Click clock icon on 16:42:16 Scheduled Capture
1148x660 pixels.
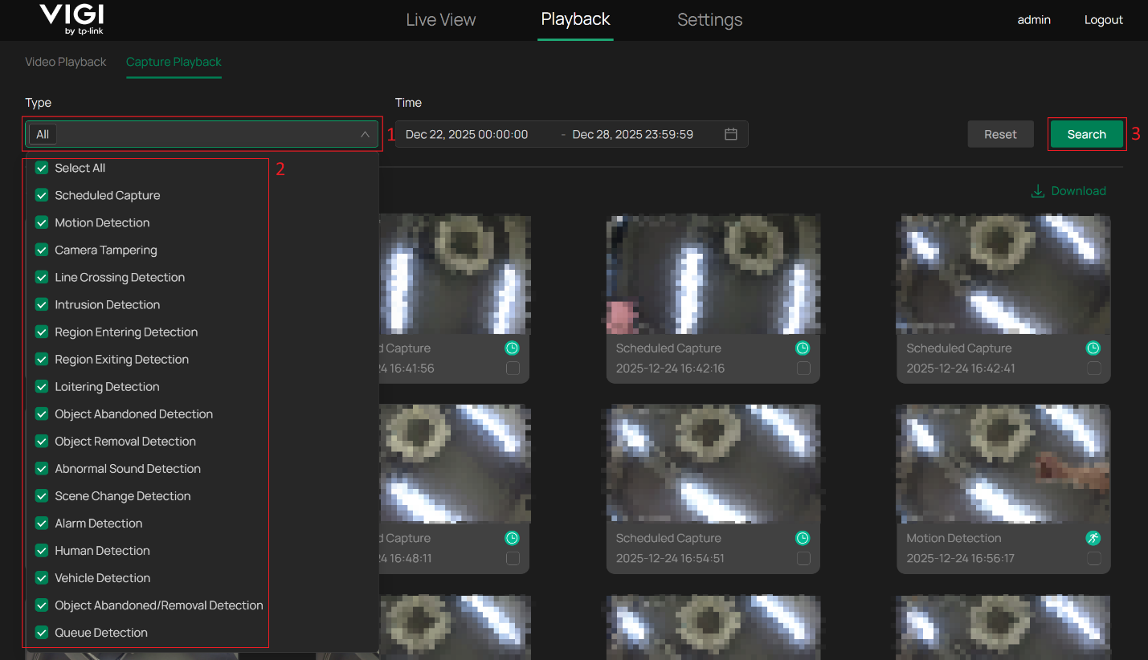pos(802,348)
